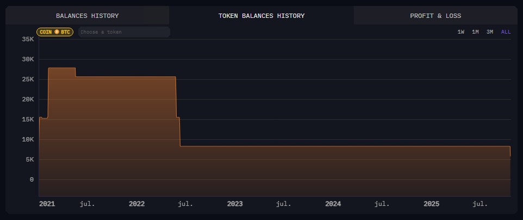
Task: Click the 35K y-axis label
Action: [x=28, y=39]
